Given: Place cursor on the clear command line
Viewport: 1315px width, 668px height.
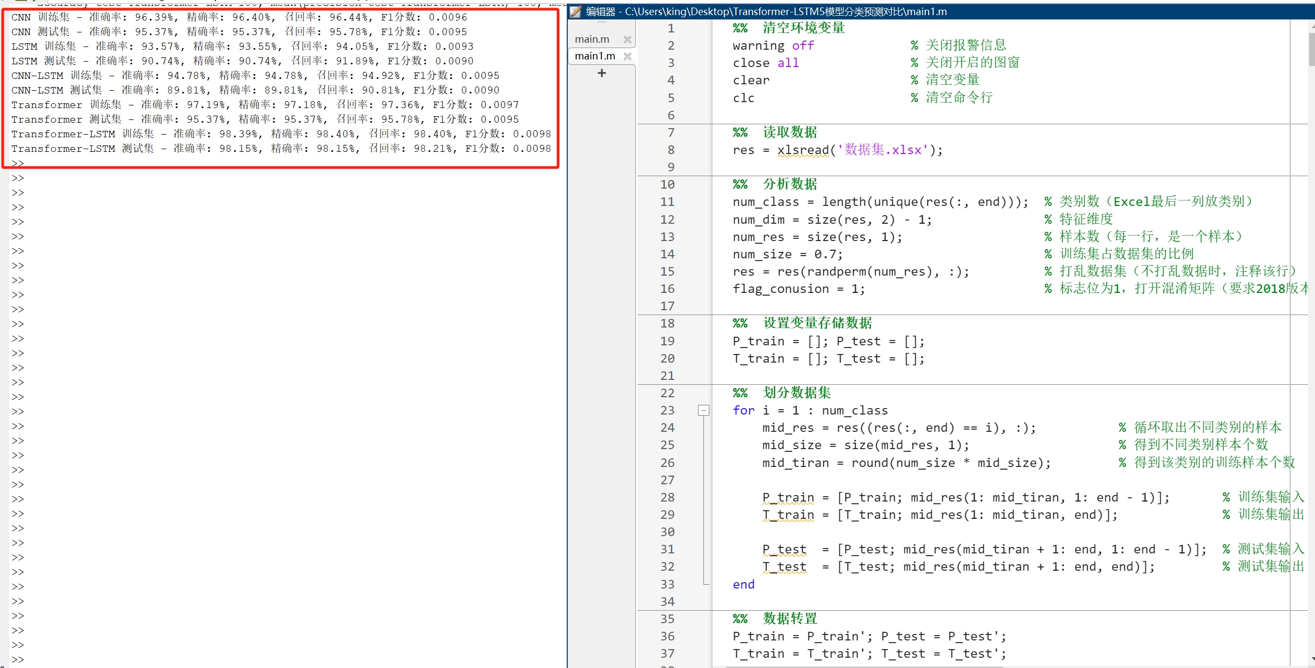Looking at the screenshot, I should tap(751, 80).
